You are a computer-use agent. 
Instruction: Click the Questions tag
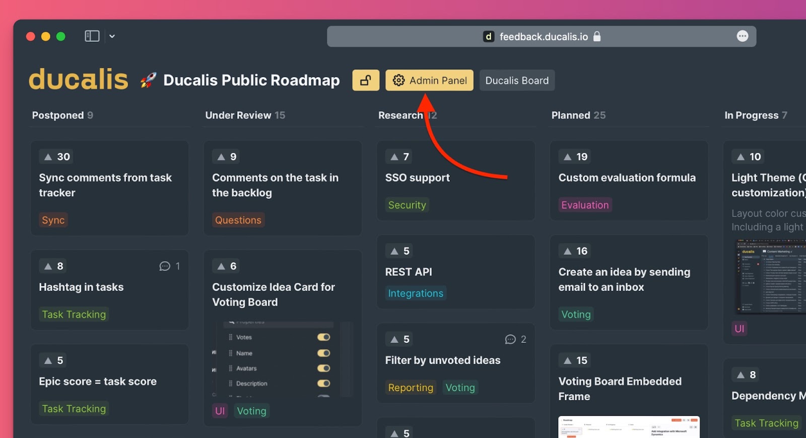click(238, 220)
